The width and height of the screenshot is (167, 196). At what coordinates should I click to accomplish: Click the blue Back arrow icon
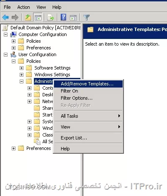(5, 18)
